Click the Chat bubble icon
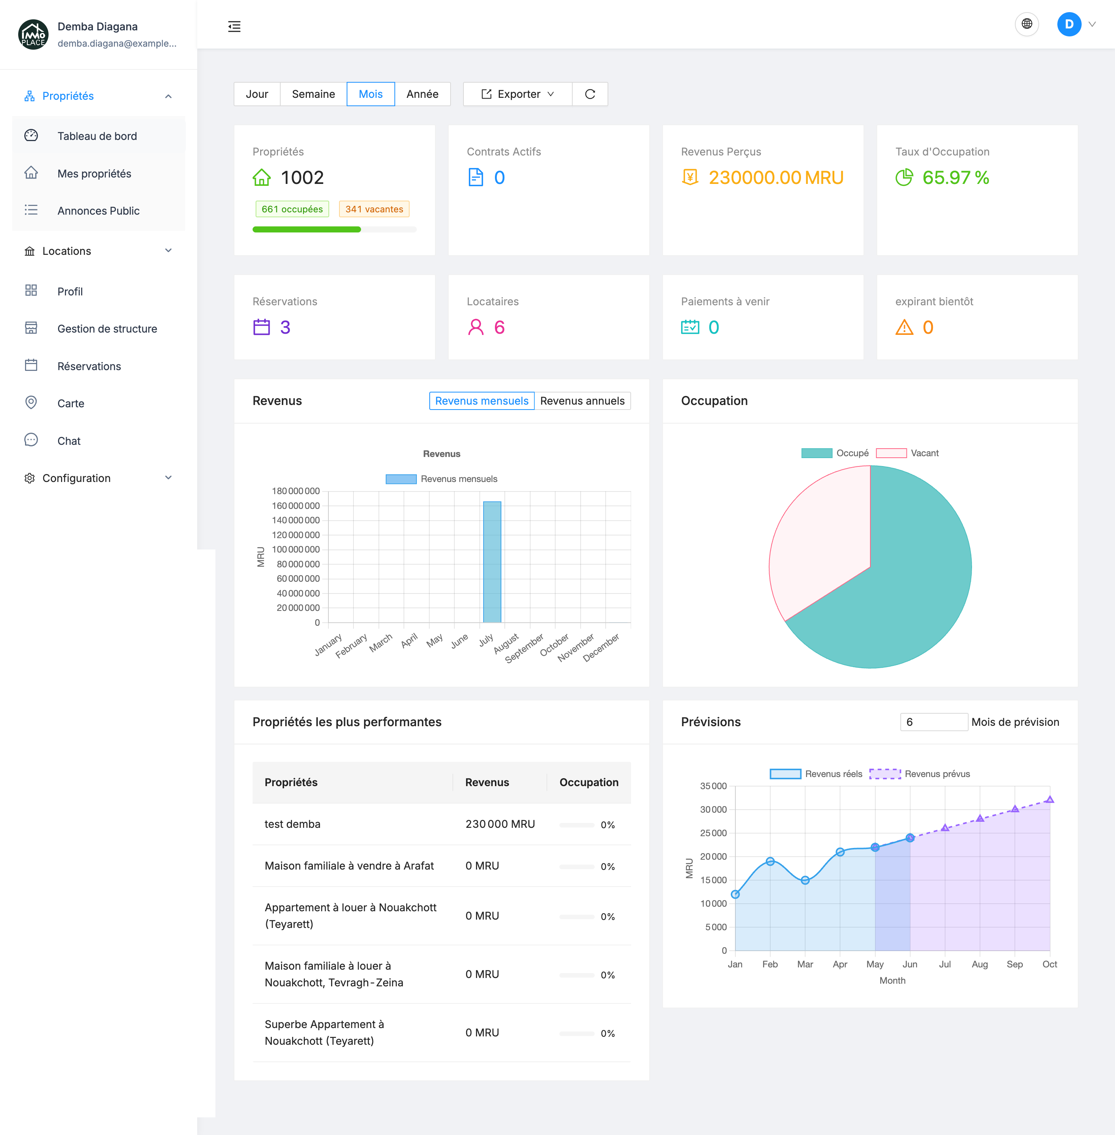The height and width of the screenshot is (1135, 1115). (31, 440)
